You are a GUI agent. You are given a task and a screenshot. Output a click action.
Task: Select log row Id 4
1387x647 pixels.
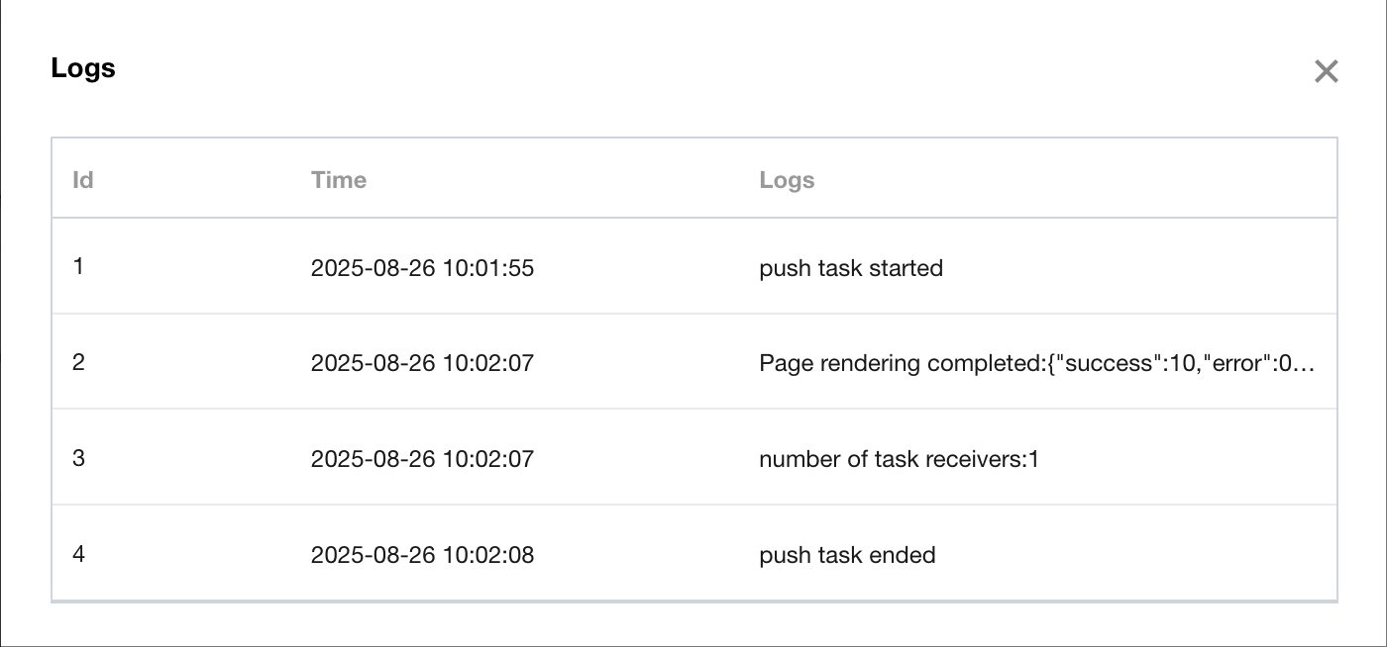pos(78,554)
